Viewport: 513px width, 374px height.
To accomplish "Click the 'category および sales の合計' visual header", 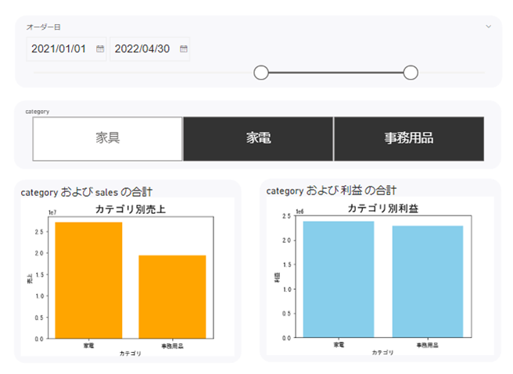I will click(87, 191).
